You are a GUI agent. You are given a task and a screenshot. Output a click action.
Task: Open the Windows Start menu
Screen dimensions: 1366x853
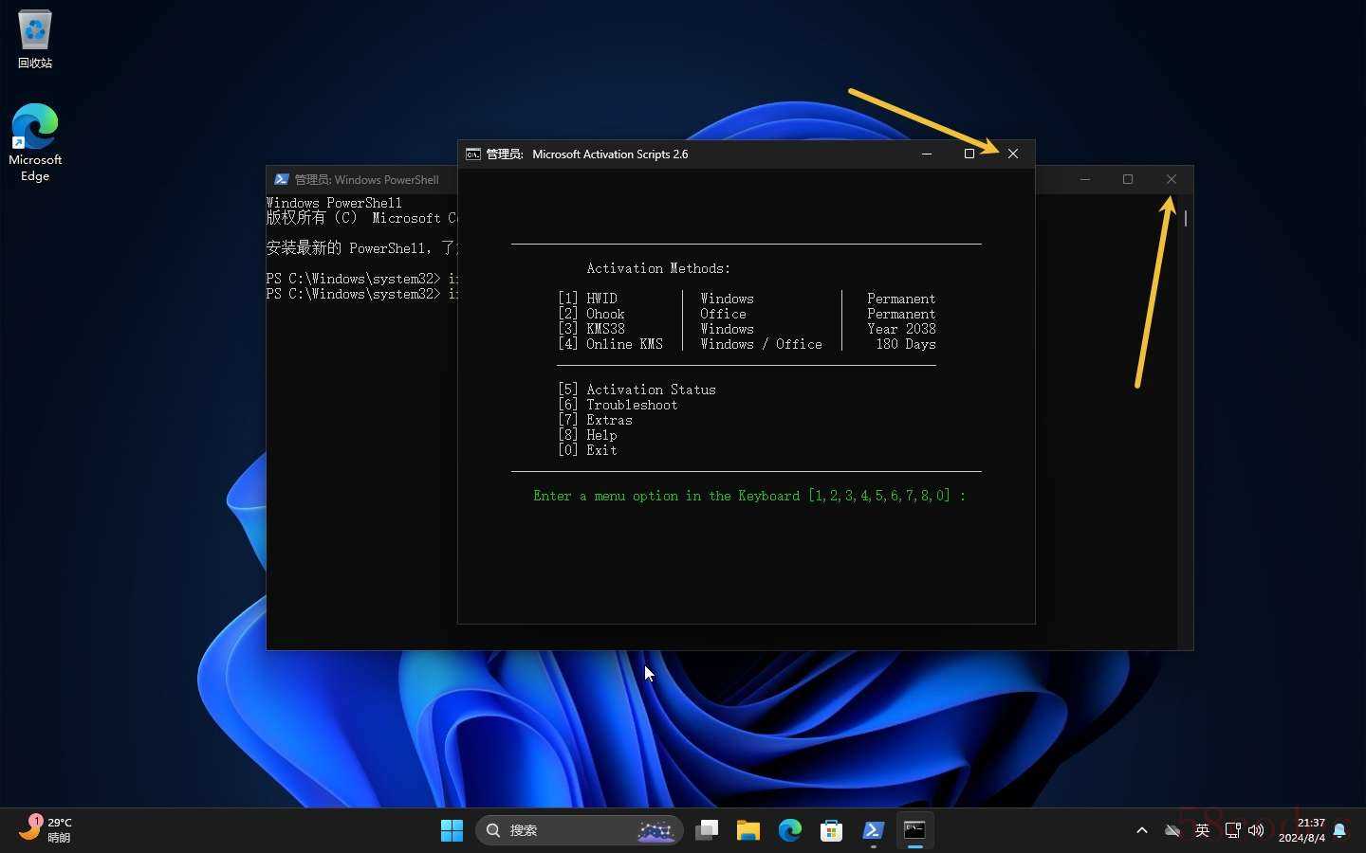click(452, 830)
